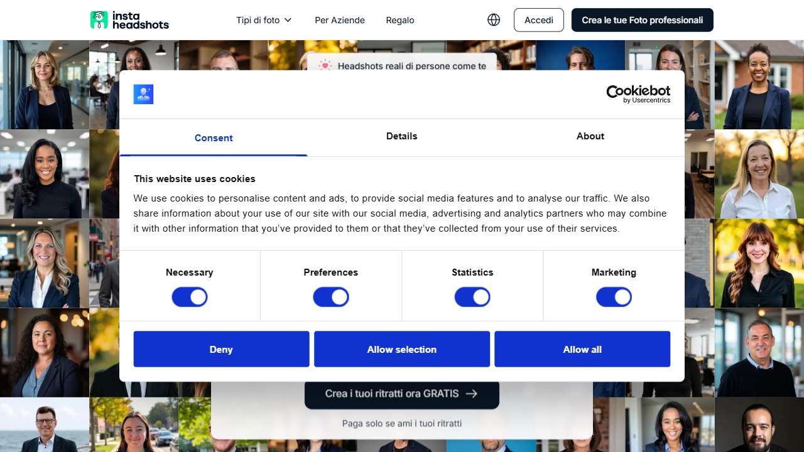The width and height of the screenshot is (804, 452).
Task: Click Allow selection button
Action: 402,349
